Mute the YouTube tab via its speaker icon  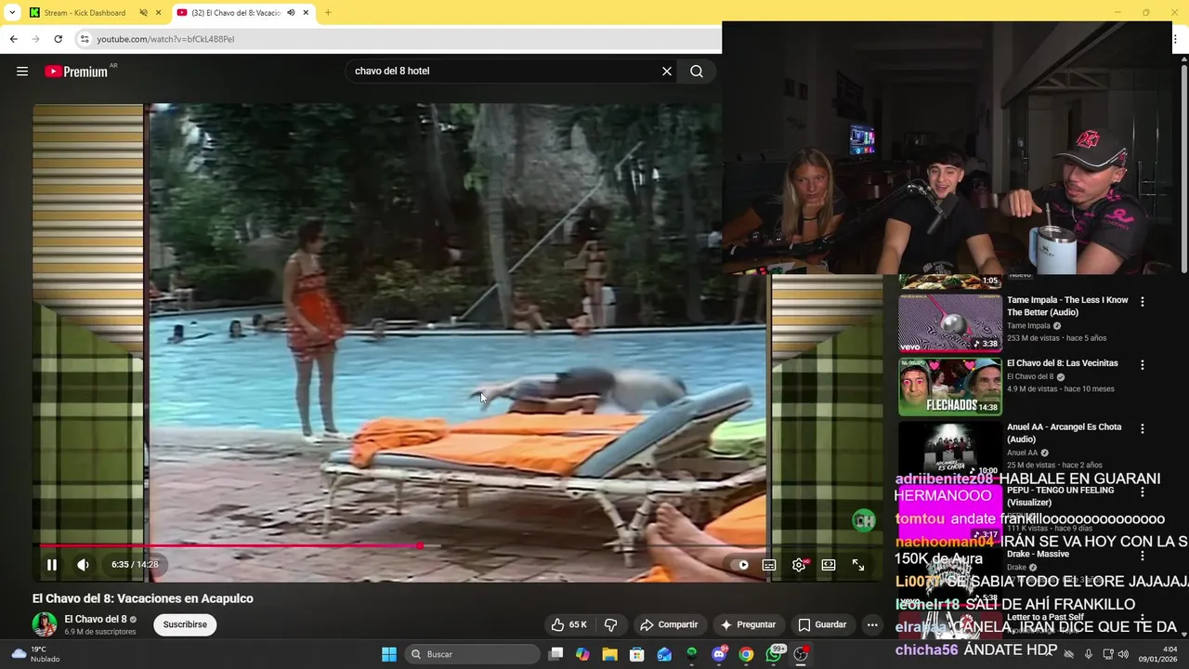[x=291, y=13]
